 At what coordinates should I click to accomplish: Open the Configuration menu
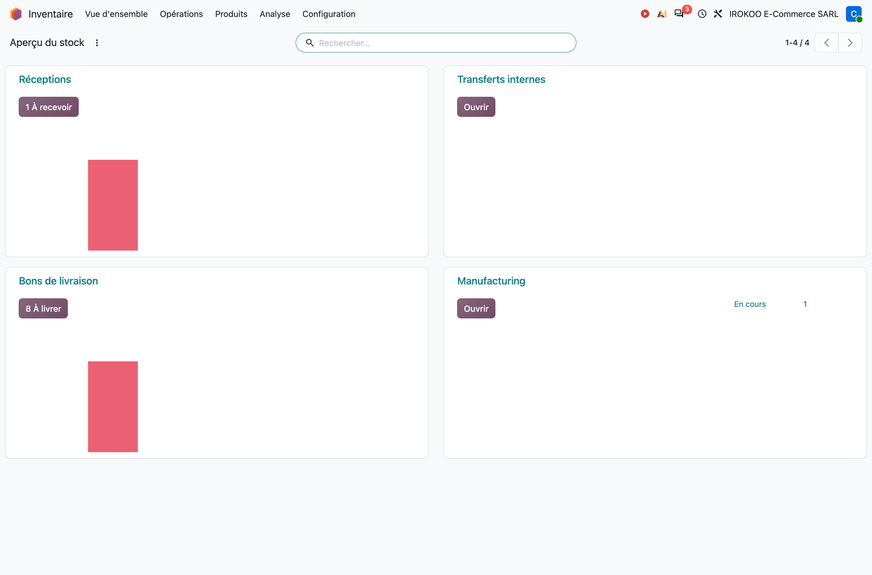coord(329,14)
